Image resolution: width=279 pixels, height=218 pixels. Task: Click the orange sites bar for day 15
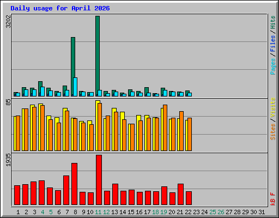[132, 137]
